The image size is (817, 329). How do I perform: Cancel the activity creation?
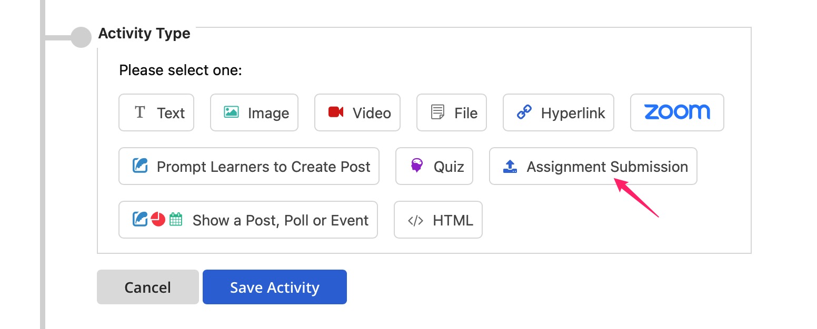(148, 287)
